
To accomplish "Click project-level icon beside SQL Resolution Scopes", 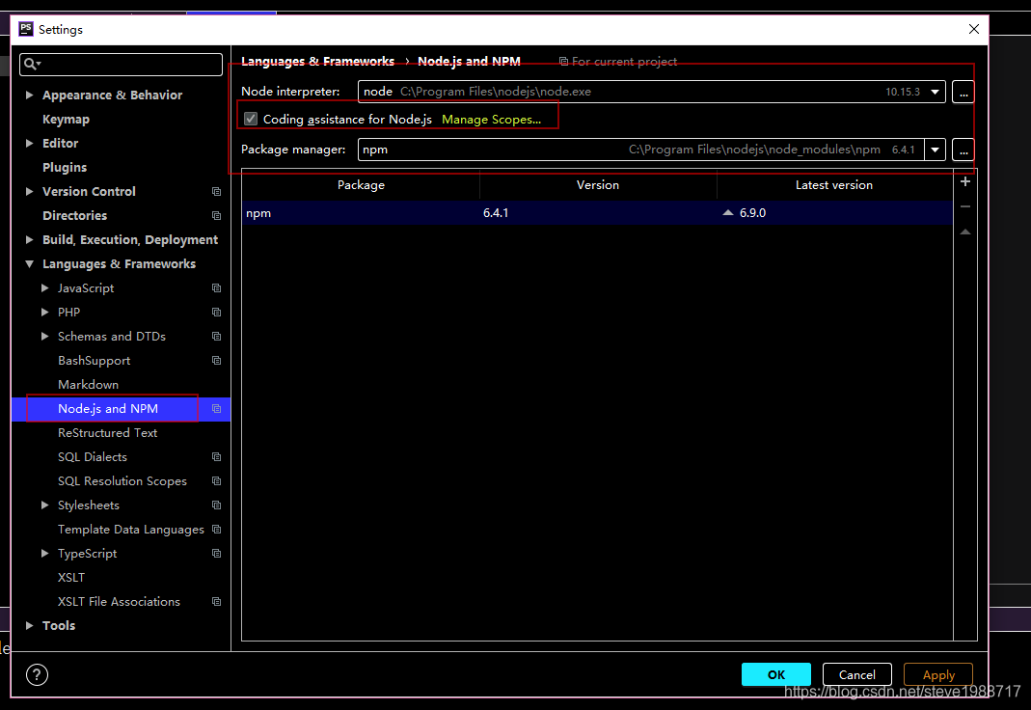I will (216, 481).
